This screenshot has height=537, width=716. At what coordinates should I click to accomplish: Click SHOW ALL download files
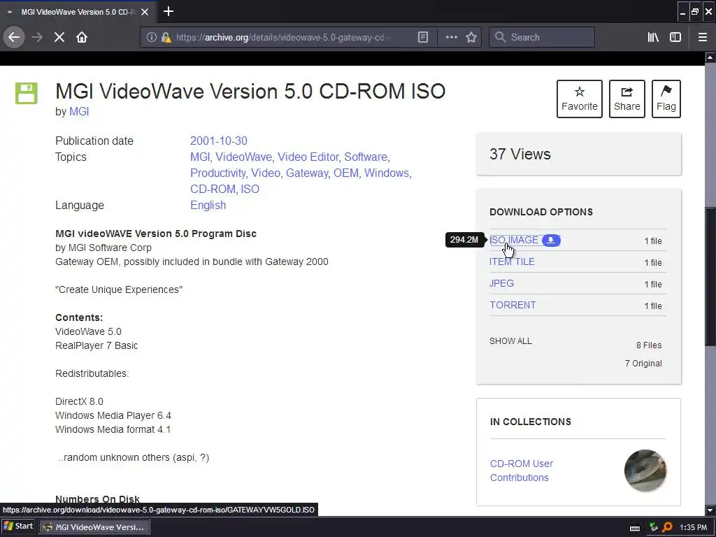click(510, 341)
